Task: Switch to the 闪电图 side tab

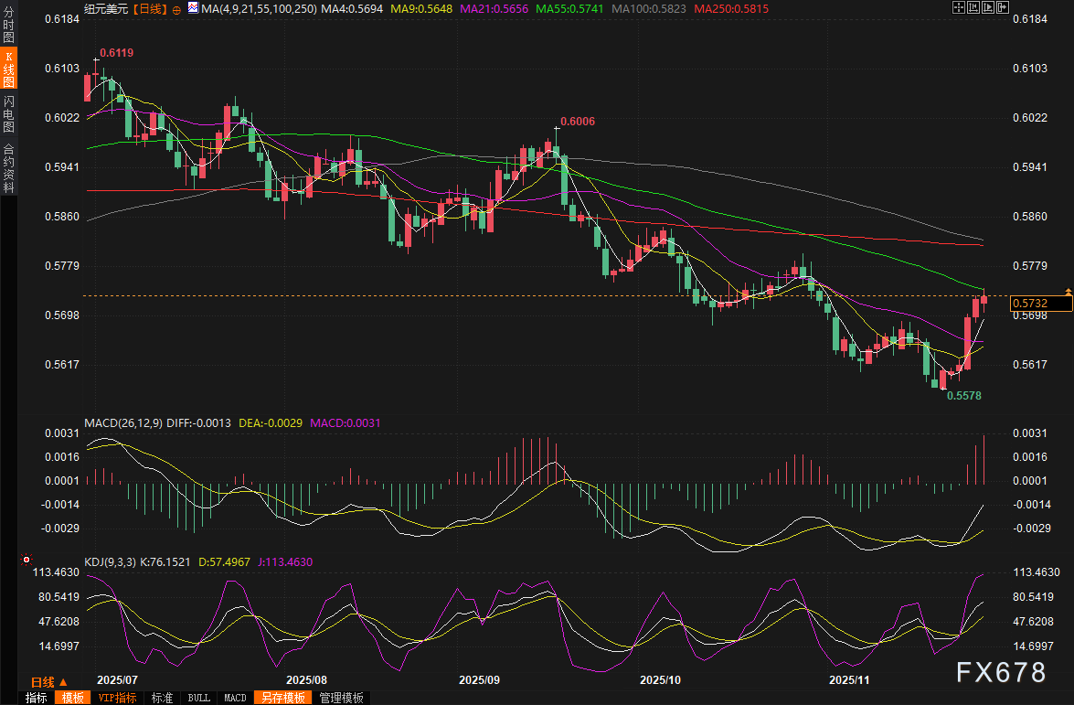Action: point(8,113)
